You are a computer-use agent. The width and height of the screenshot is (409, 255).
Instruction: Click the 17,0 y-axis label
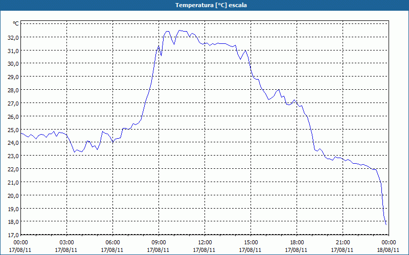(x=14, y=235)
